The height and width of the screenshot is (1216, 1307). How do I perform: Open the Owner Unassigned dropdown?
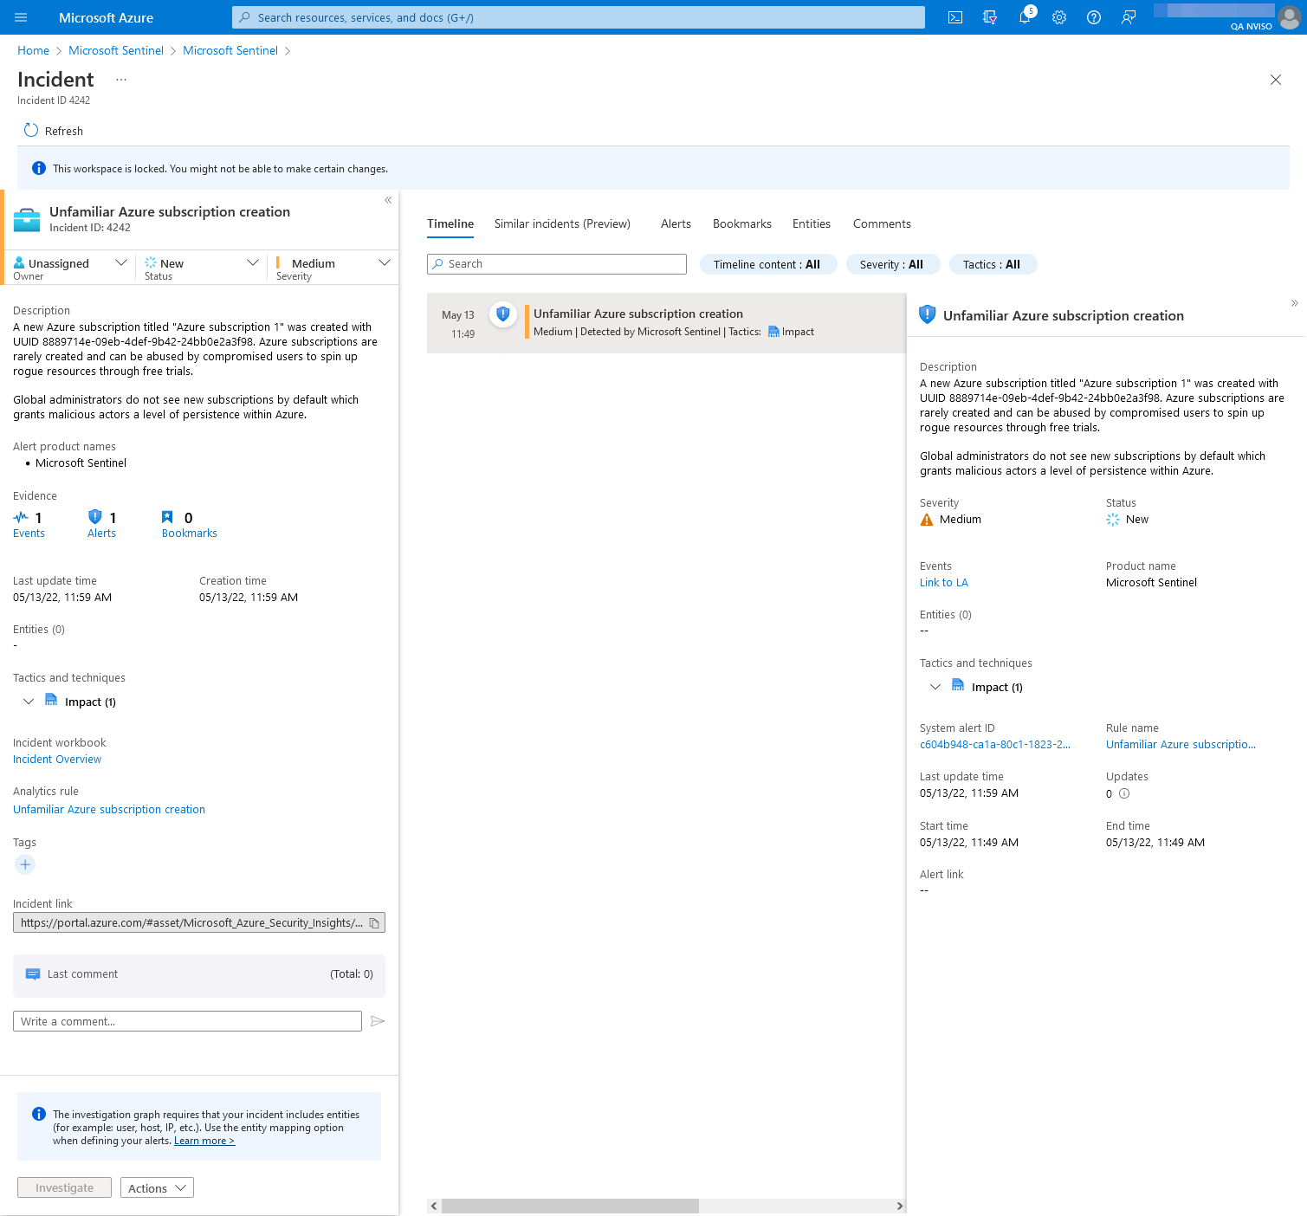point(120,262)
